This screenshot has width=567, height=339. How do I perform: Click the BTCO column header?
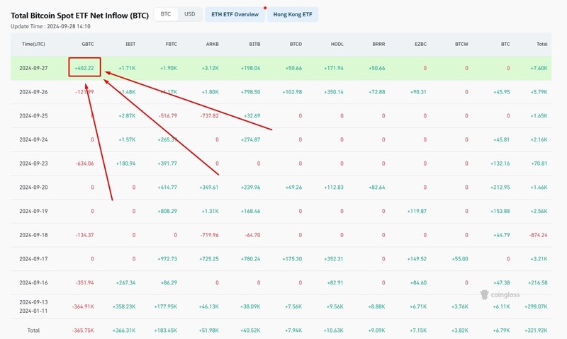296,44
